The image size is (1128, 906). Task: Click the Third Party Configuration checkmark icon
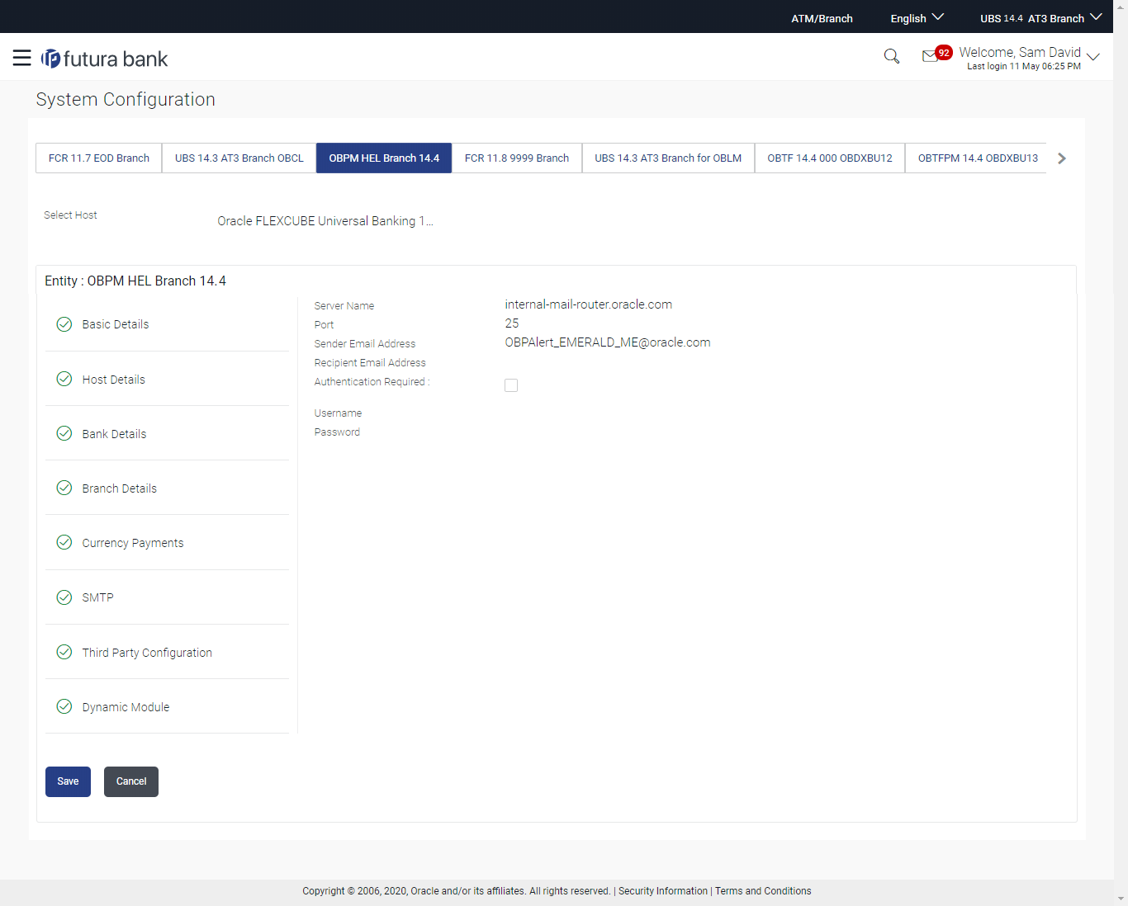tap(64, 652)
